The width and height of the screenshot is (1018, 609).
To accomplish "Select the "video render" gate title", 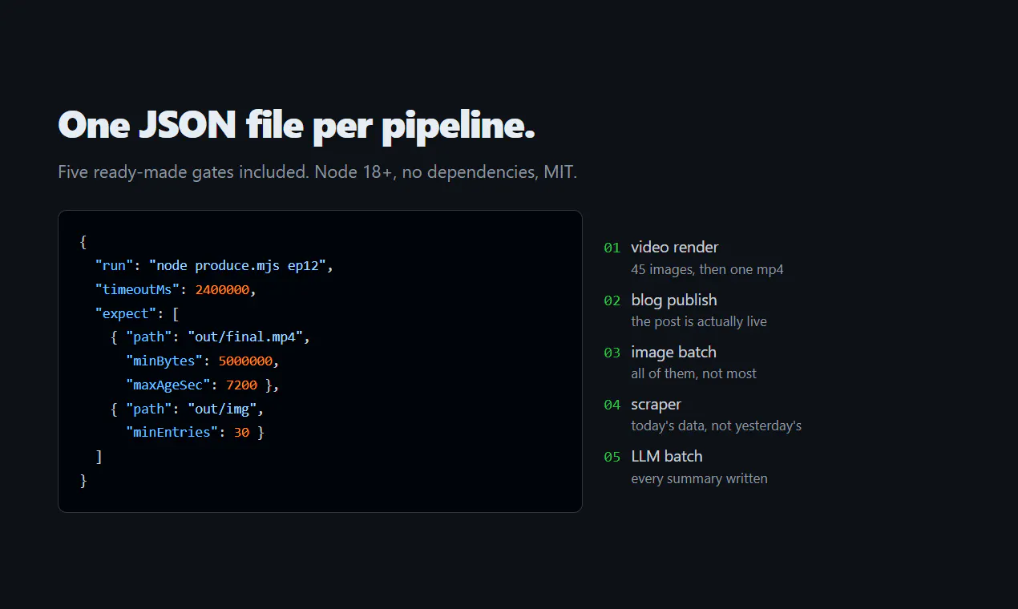I will (675, 248).
